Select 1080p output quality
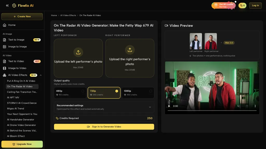The width and height of the screenshot is (266, 149). [138, 93]
